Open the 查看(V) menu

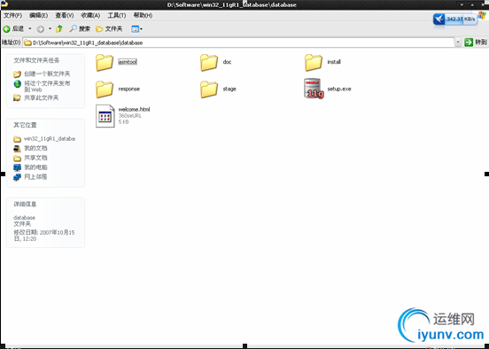pos(65,15)
